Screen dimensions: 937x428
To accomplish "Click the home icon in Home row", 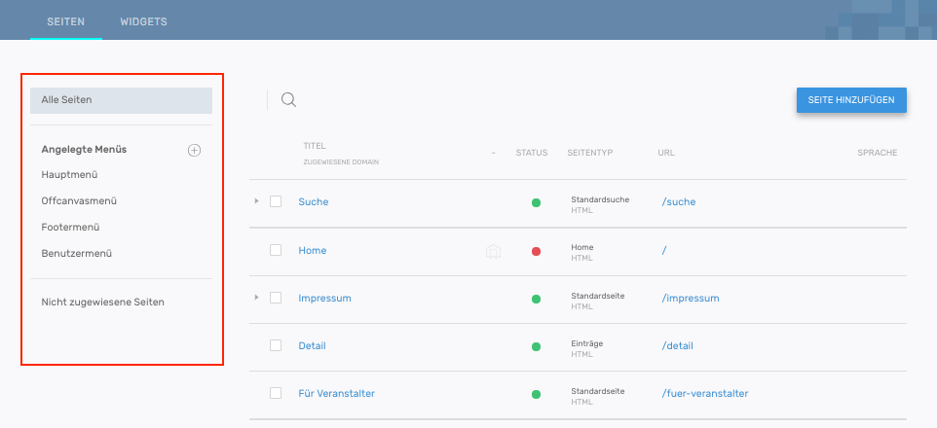I will coord(493,251).
